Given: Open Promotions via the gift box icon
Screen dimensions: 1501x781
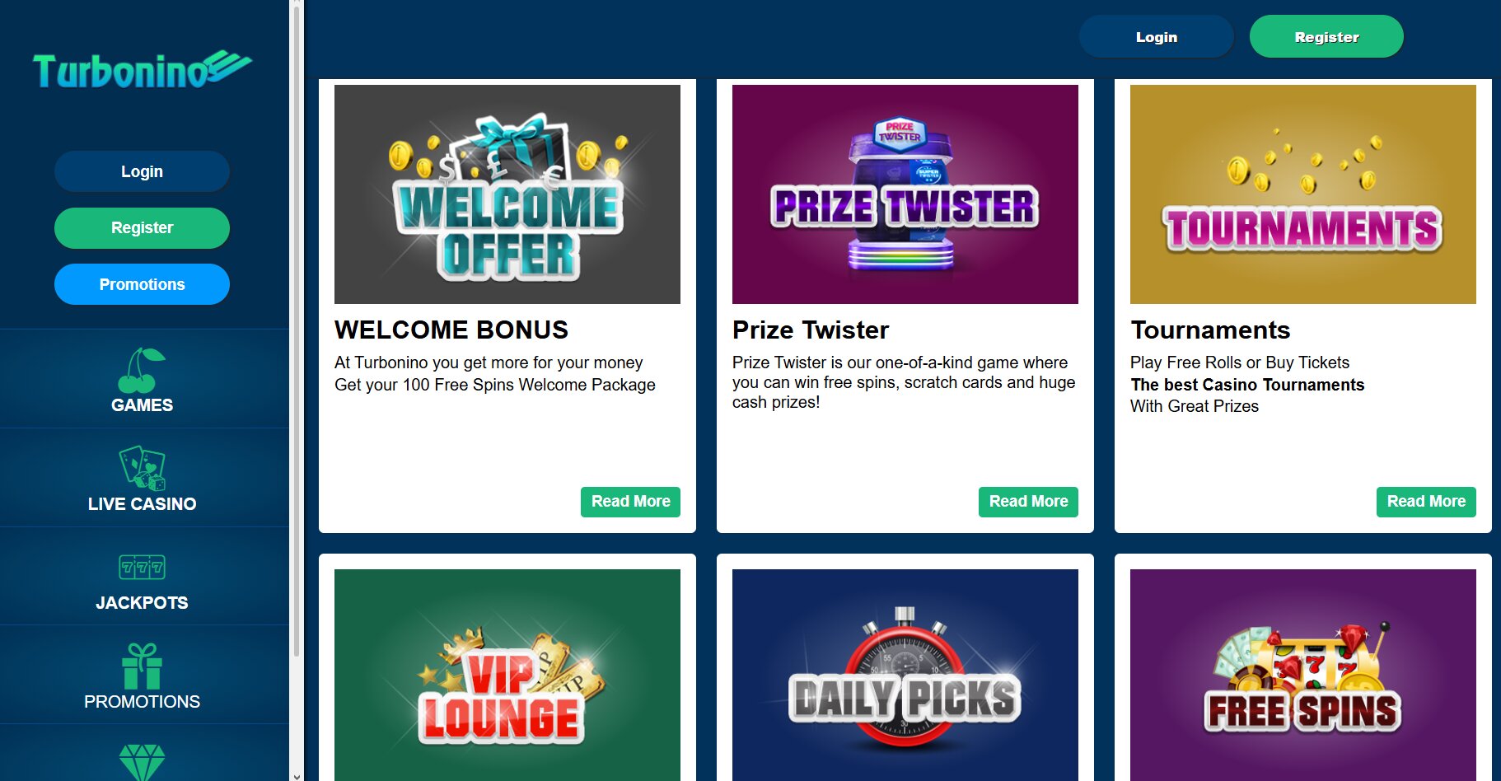Looking at the screenshot, I should 142,666.
